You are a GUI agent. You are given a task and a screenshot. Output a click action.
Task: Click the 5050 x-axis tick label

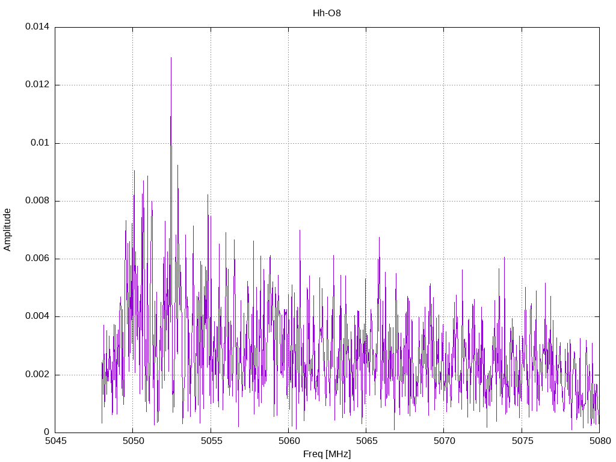pyautogui.click(x=133, y=441)
